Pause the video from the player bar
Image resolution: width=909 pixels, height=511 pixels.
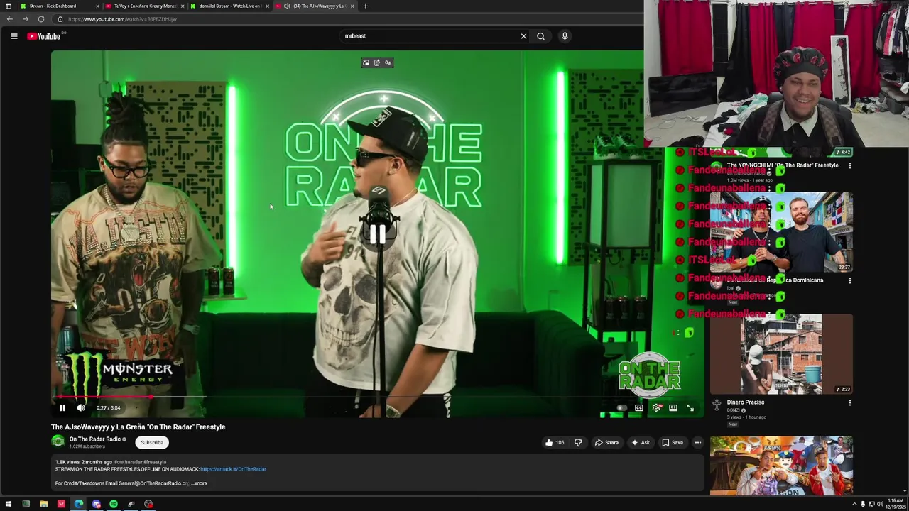coord(62,407)
